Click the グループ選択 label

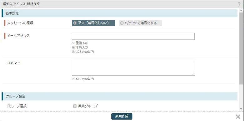(17, 106)
